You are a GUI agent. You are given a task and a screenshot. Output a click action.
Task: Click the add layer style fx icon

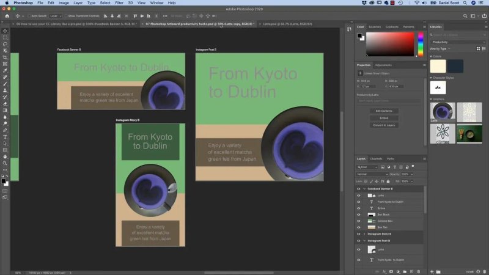384,271
